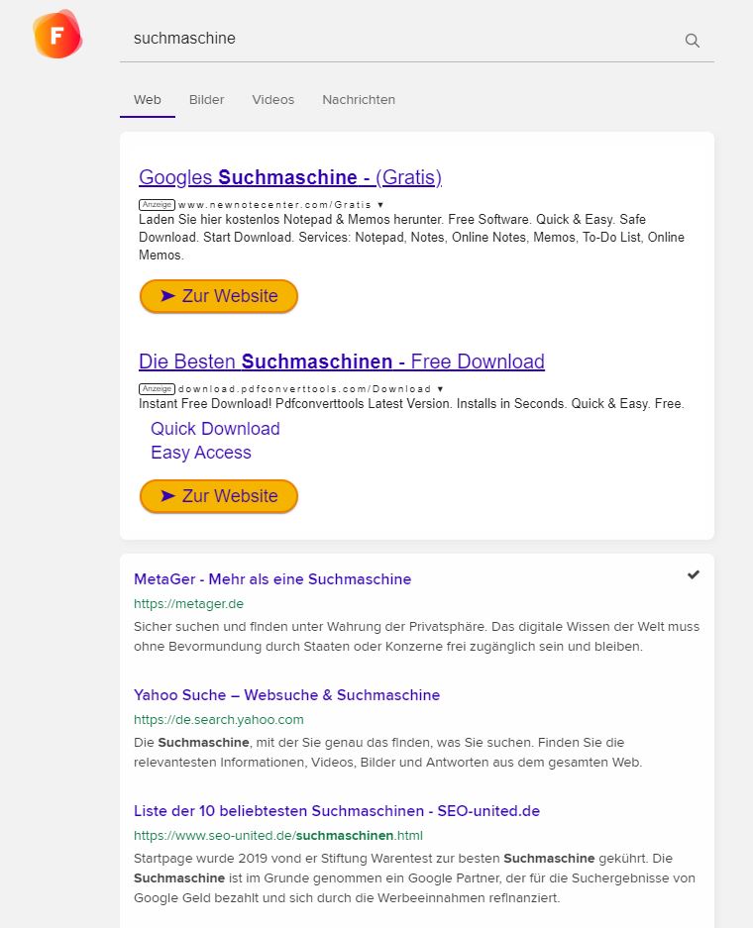Click Anzeige badge next to newnotecenter.com
The width and height of the screenshot is (753, 928).
point(157,205)
